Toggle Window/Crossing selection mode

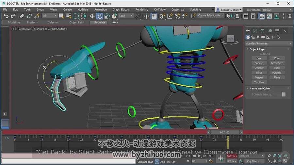click(x=83, y=16)
